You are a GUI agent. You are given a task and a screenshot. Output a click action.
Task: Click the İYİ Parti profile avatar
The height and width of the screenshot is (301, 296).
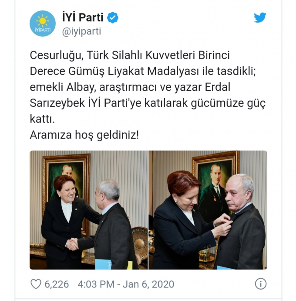[x=43, y=24]
